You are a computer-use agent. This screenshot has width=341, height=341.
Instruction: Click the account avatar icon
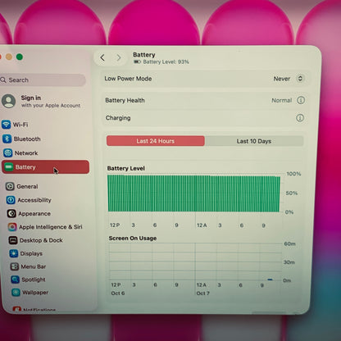8,101
